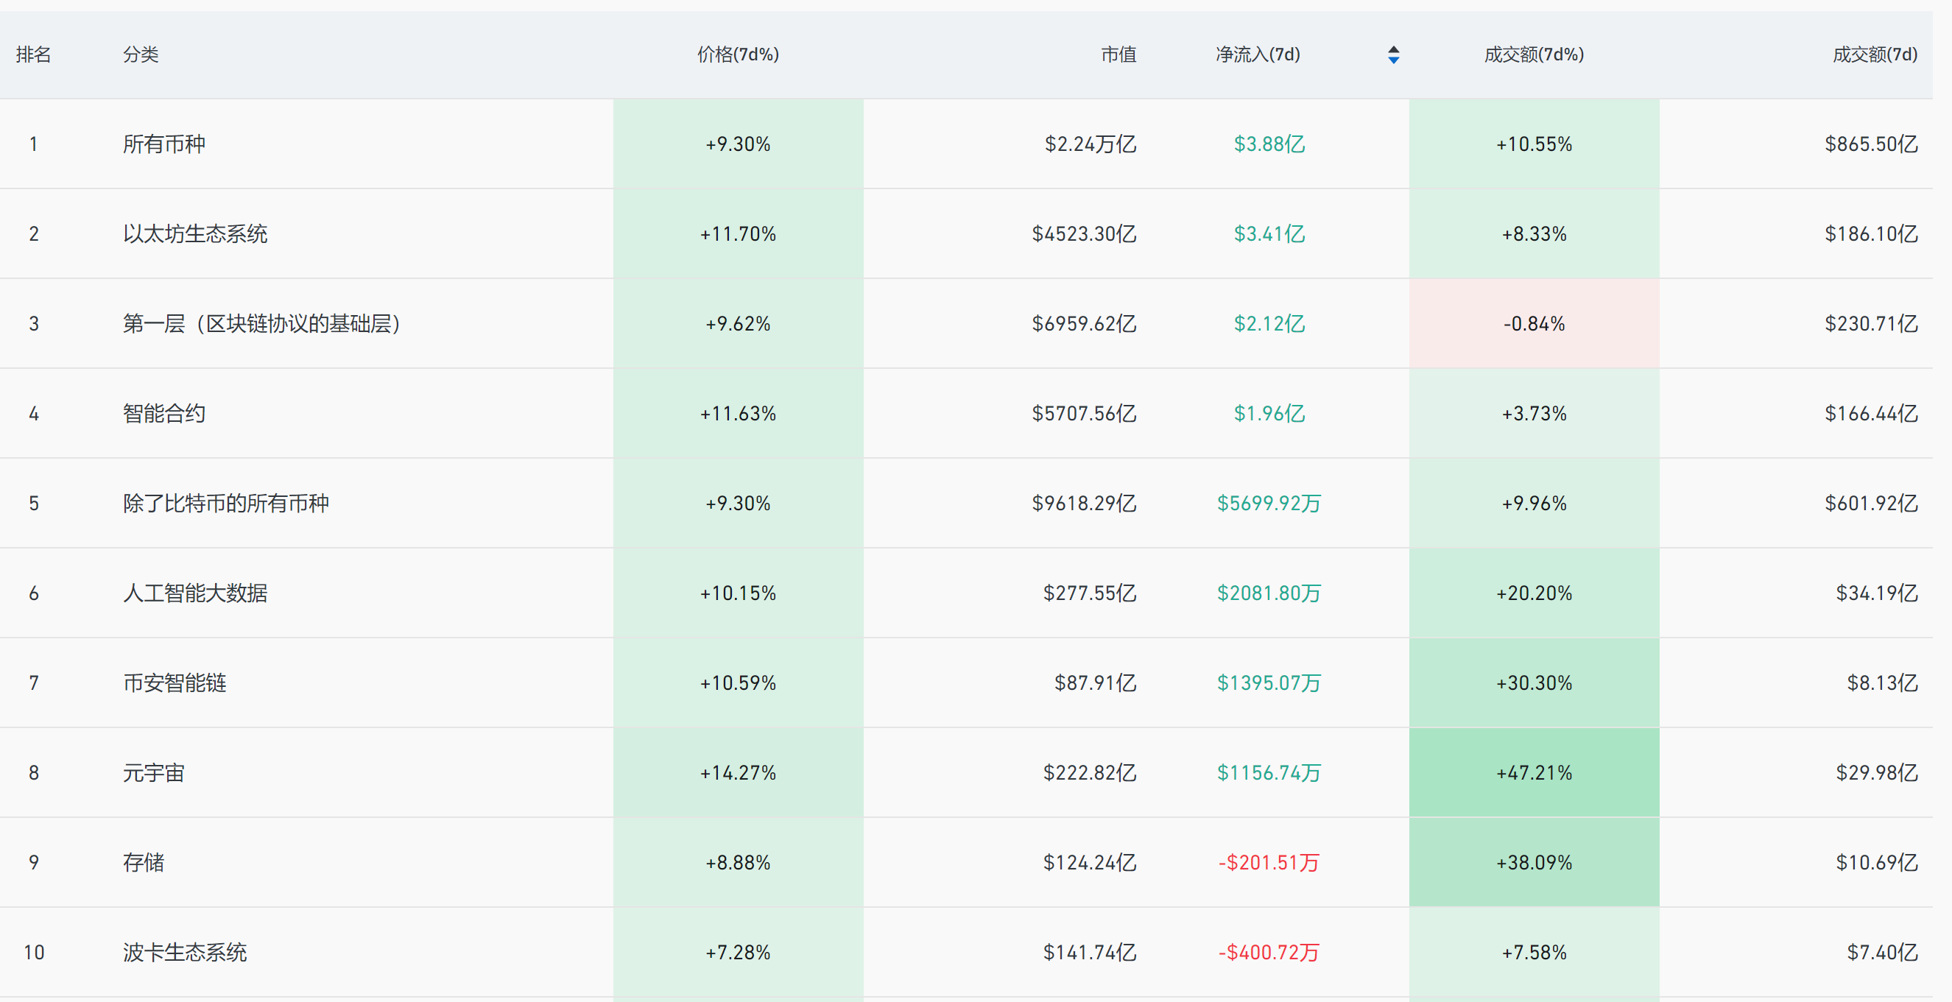Toggle sort arrows beside 净流入(7d)

coord(1393,54)
